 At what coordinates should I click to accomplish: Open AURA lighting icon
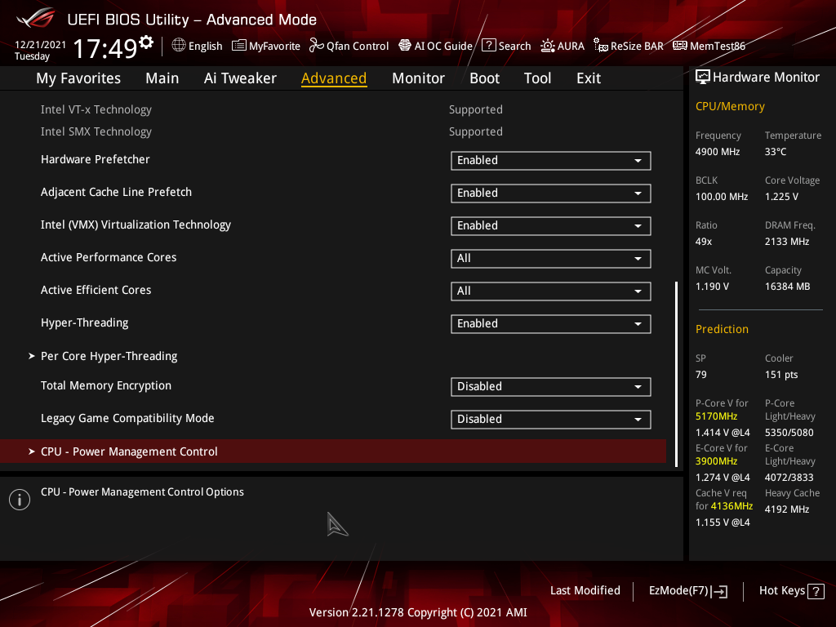(x=548, y=46)
